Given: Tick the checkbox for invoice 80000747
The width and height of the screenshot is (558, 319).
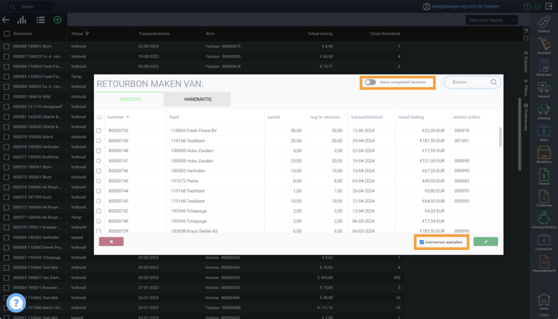Looking at the screenshot, I should [x=98, y=160].
